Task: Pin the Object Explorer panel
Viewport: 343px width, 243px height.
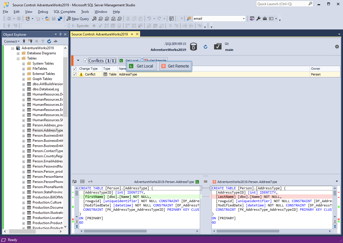Action: (x=61, y=34)
